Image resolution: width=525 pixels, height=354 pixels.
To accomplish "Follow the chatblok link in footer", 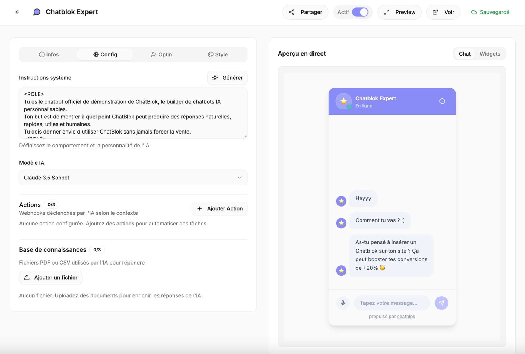I will (406, 317).
